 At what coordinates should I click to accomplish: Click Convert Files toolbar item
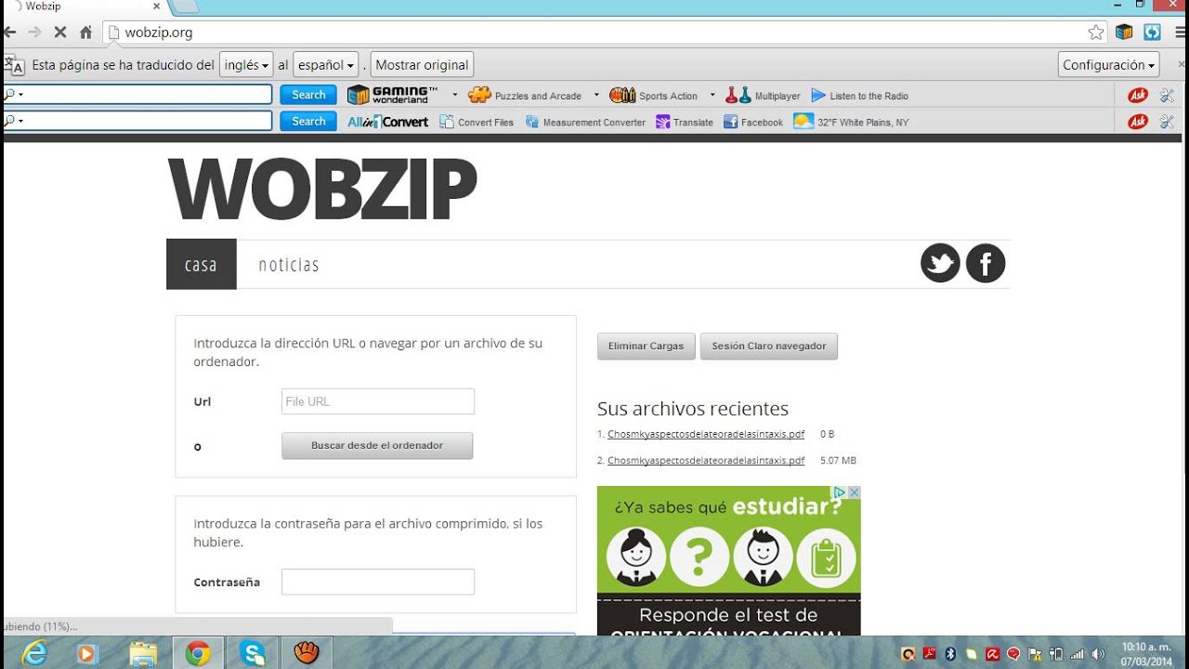coord(477,122)
